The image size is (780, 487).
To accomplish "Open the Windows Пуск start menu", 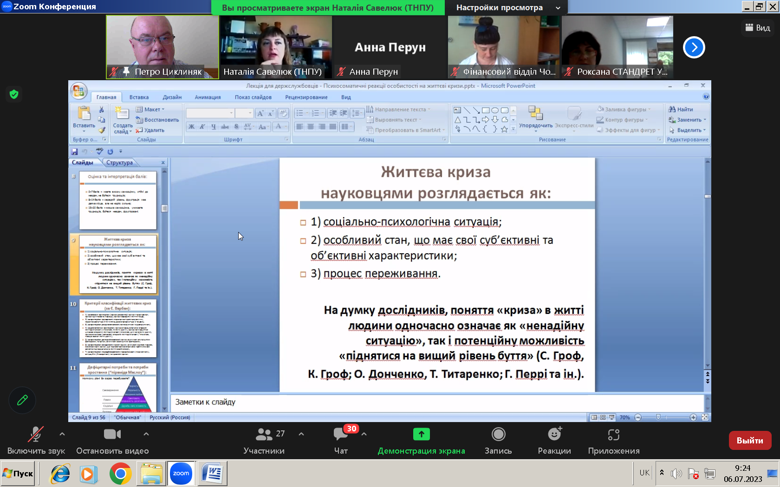I will pyautogui.click(x=18, y=474).
